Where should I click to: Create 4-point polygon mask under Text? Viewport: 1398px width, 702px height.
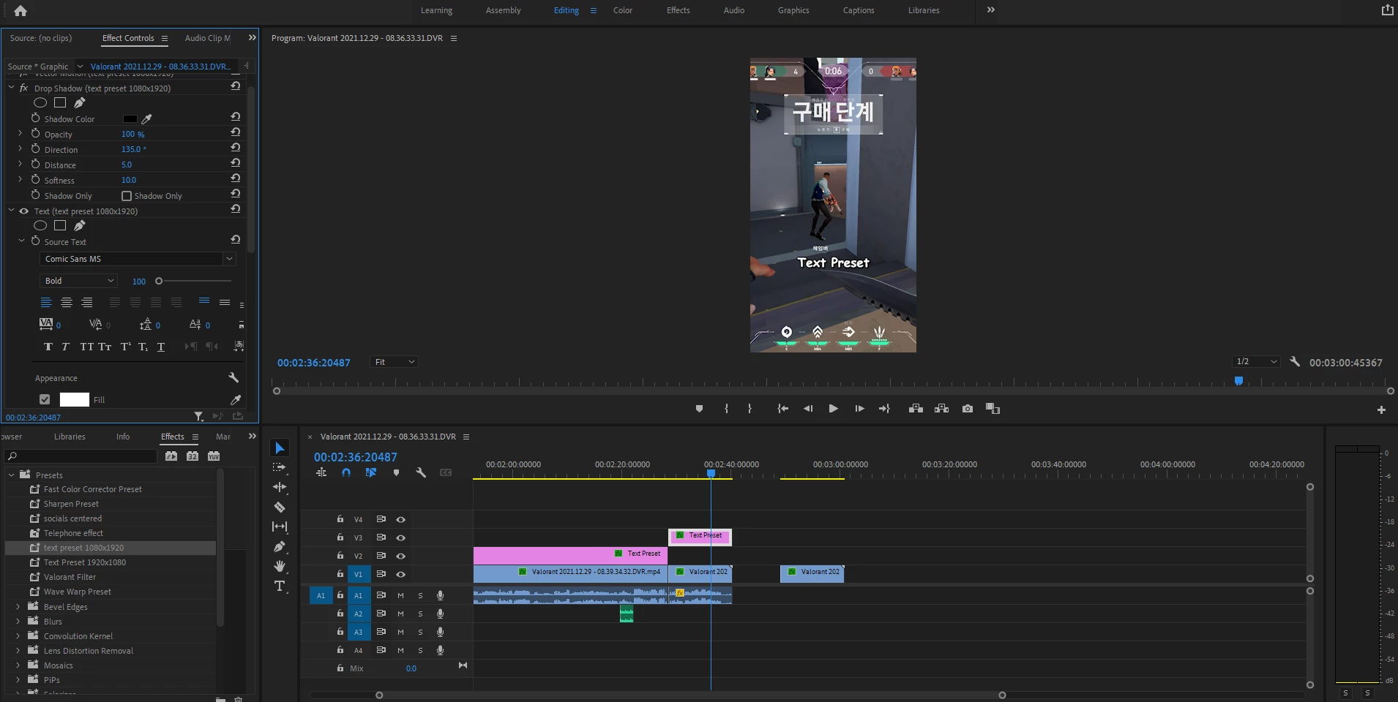click(x=60, y=225)
